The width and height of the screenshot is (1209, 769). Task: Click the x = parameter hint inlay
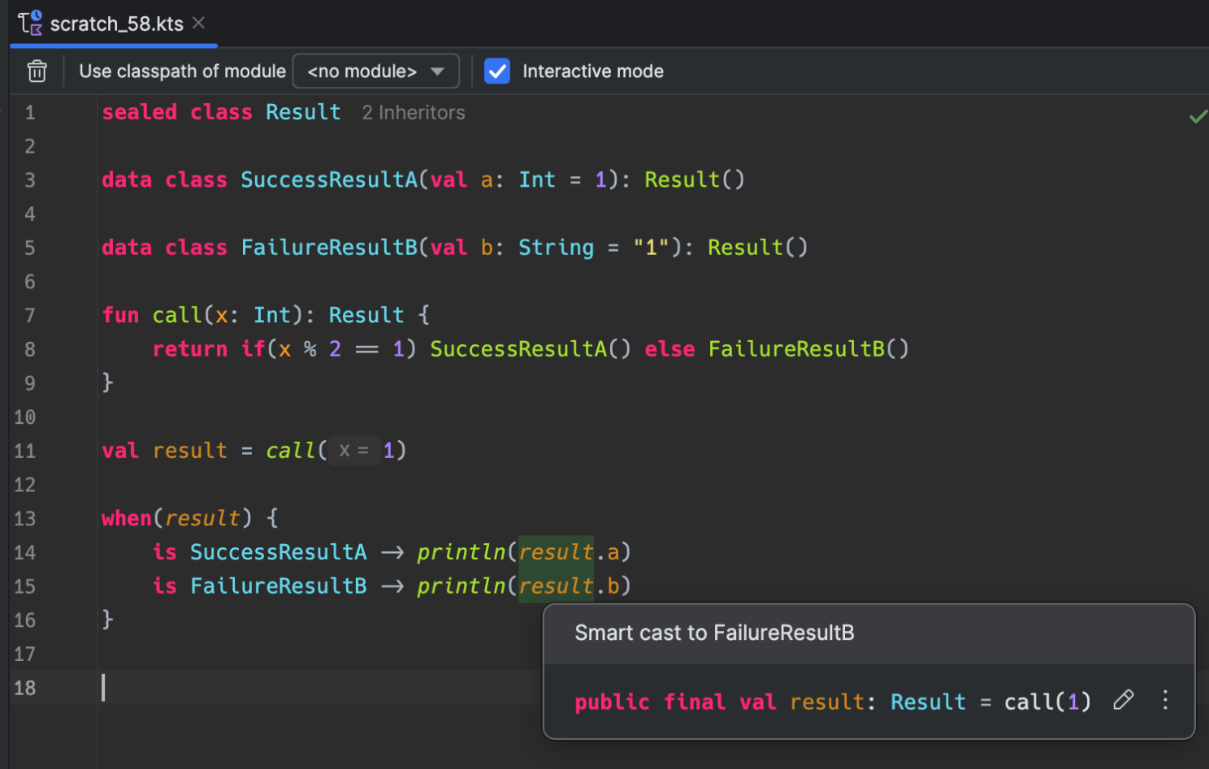353,451
